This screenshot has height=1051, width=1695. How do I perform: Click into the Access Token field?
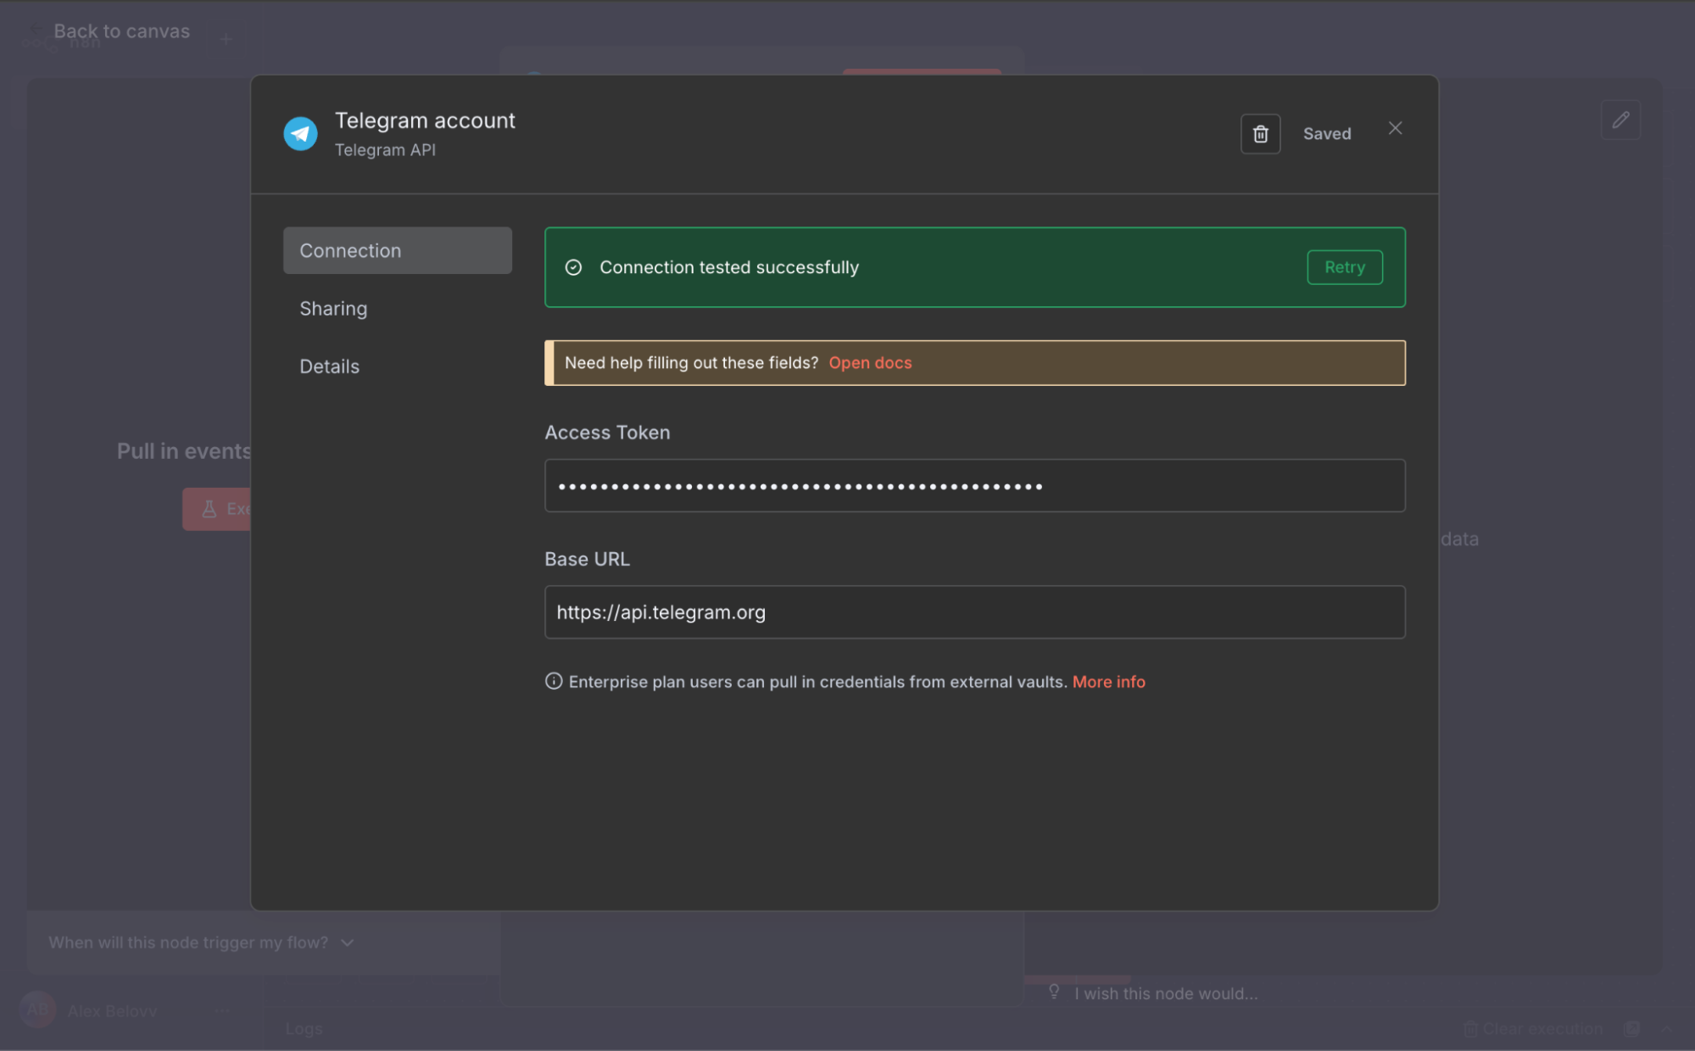tap(974, 486)
